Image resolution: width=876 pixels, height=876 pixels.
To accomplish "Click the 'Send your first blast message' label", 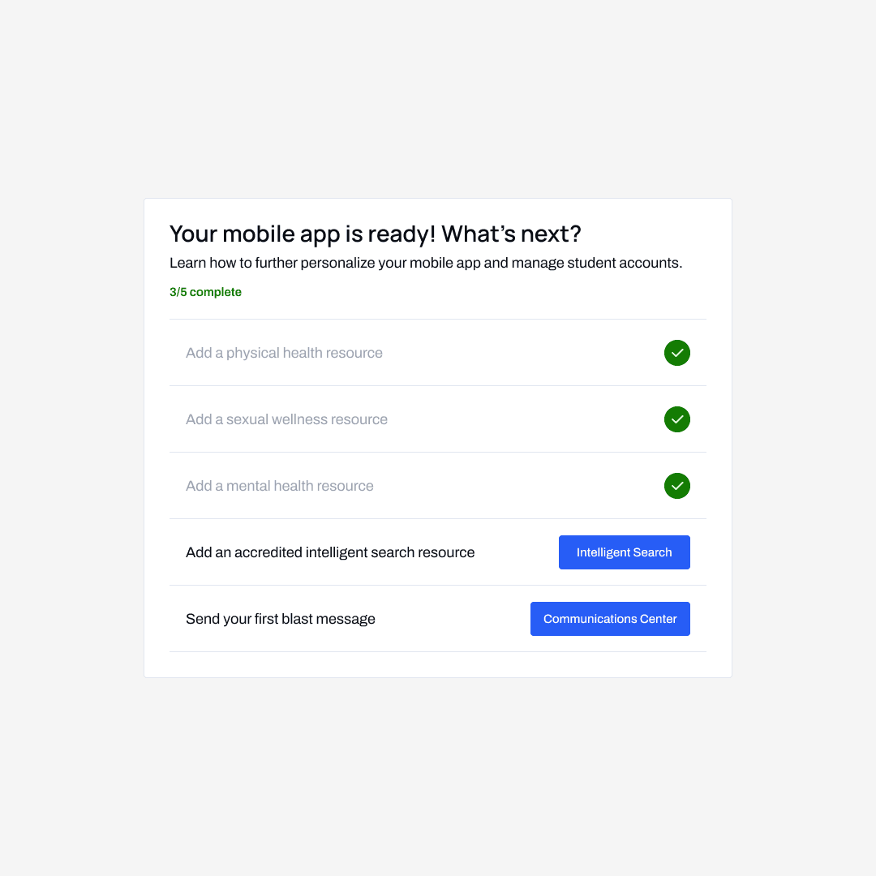I will point(280,619).
